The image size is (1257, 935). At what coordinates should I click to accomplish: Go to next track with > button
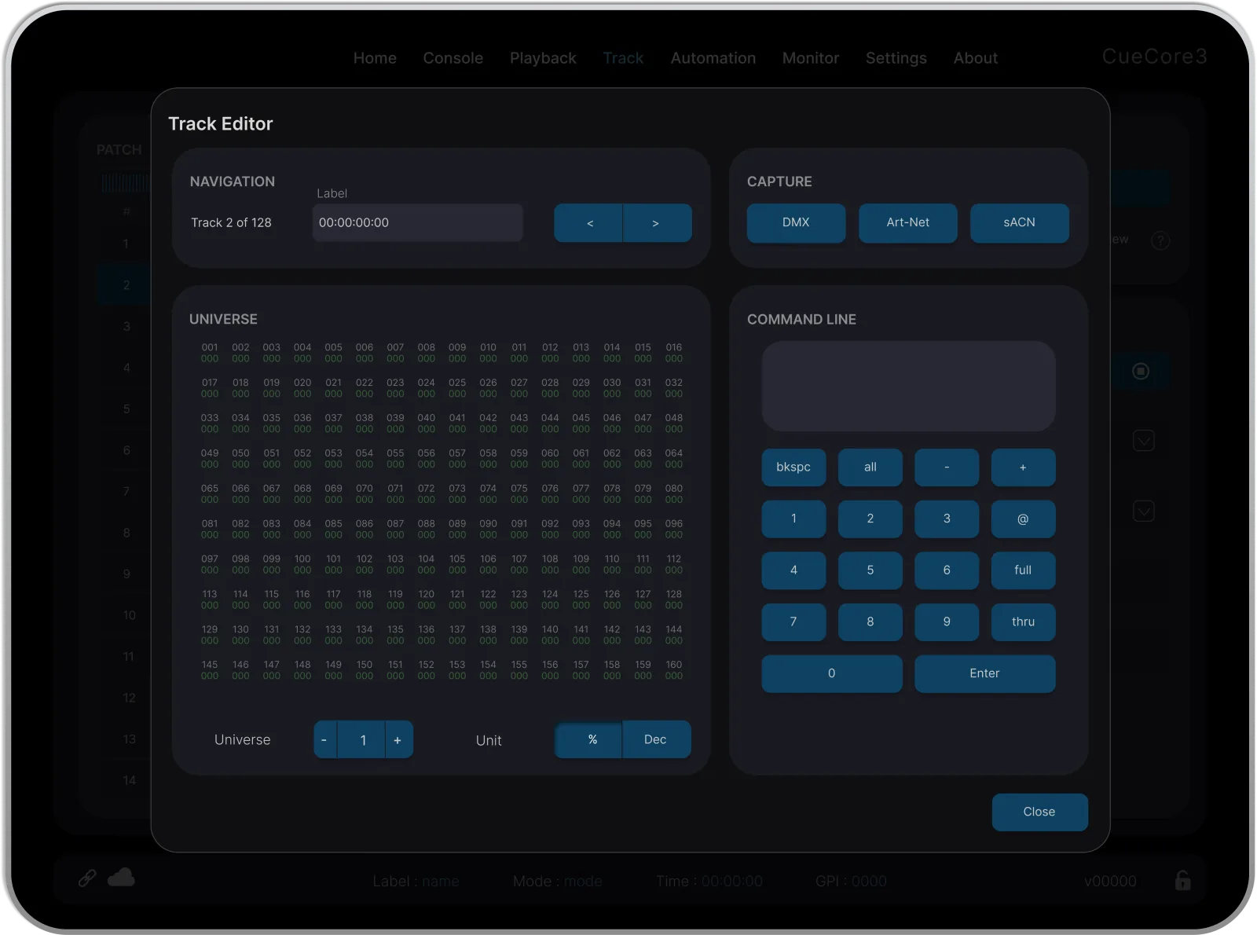click(x=657, y=223)
